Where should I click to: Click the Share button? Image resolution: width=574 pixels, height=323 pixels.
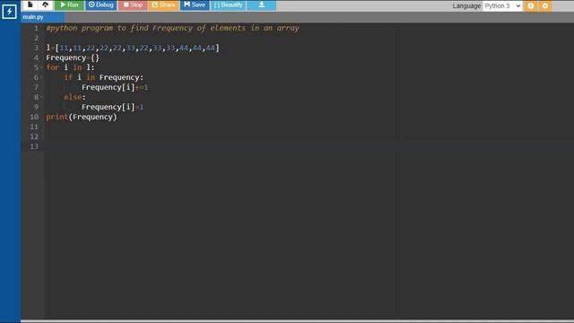163,4
